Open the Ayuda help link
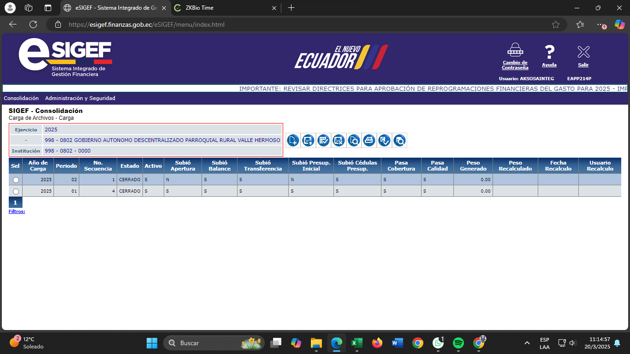 point(549,65)
